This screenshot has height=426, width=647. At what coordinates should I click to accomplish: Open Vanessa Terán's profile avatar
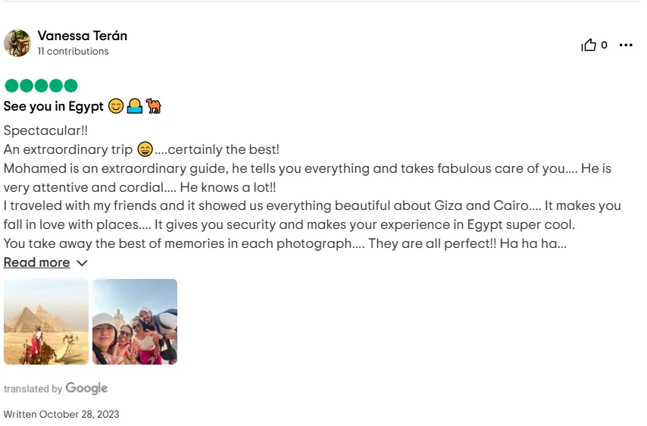click(x=17, y=43)
